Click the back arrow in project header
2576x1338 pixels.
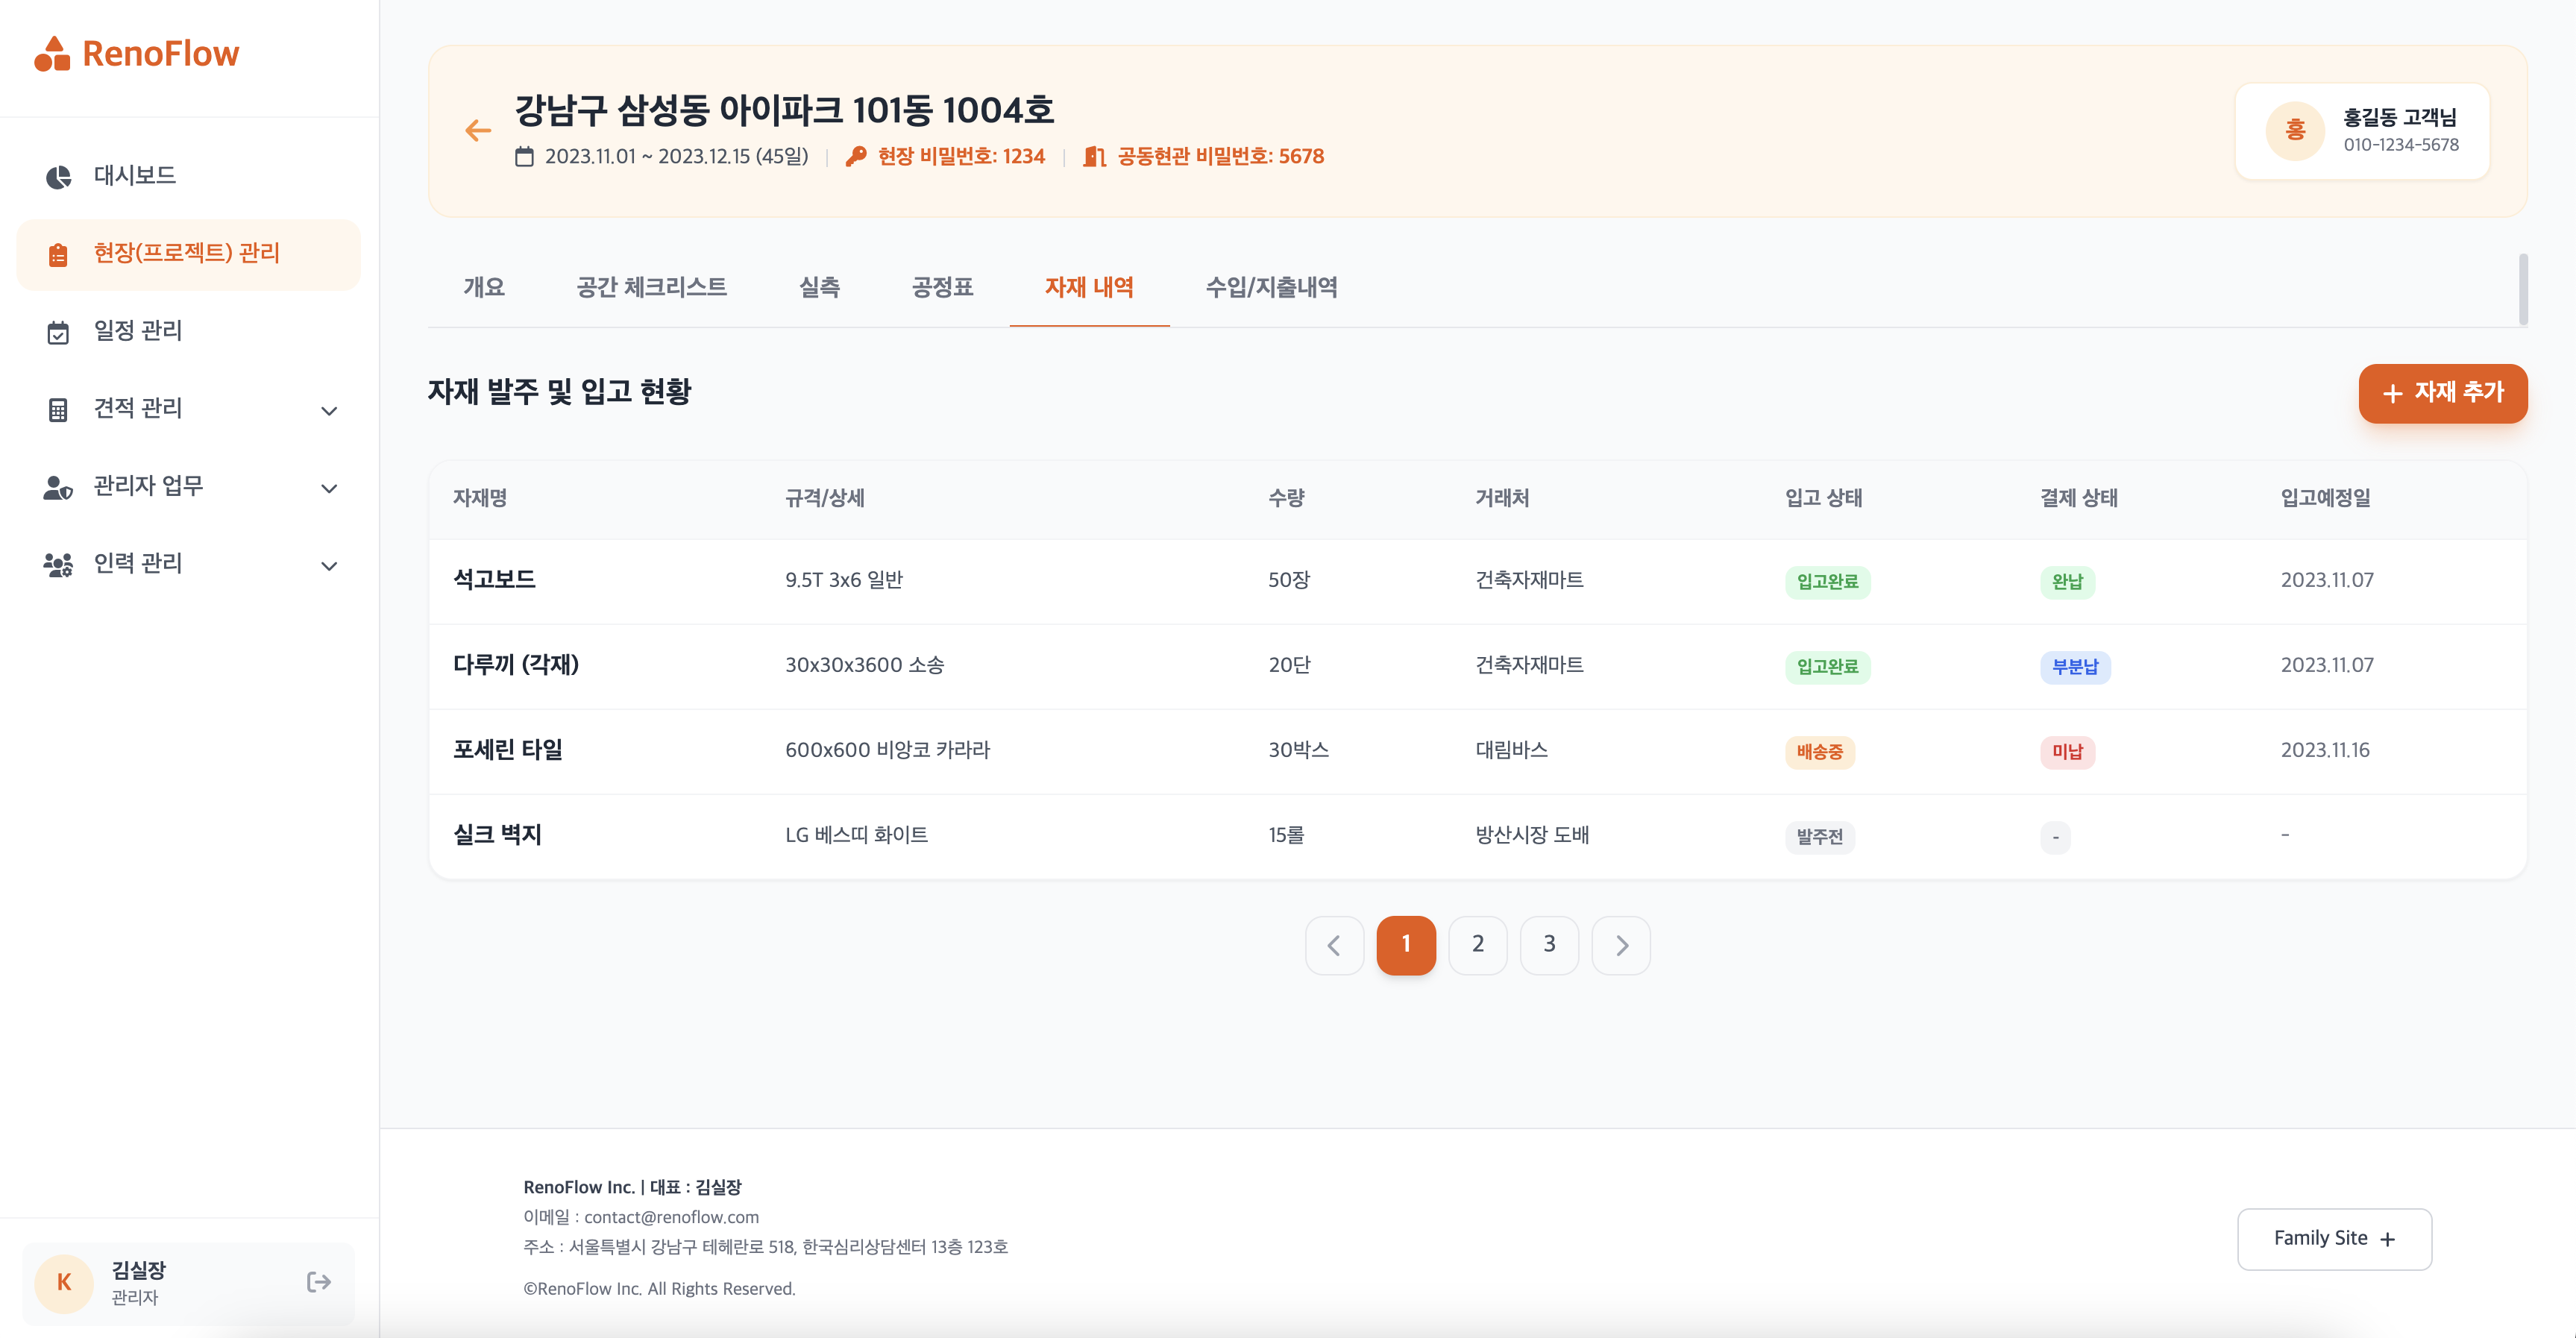click(x=478, y=130)
